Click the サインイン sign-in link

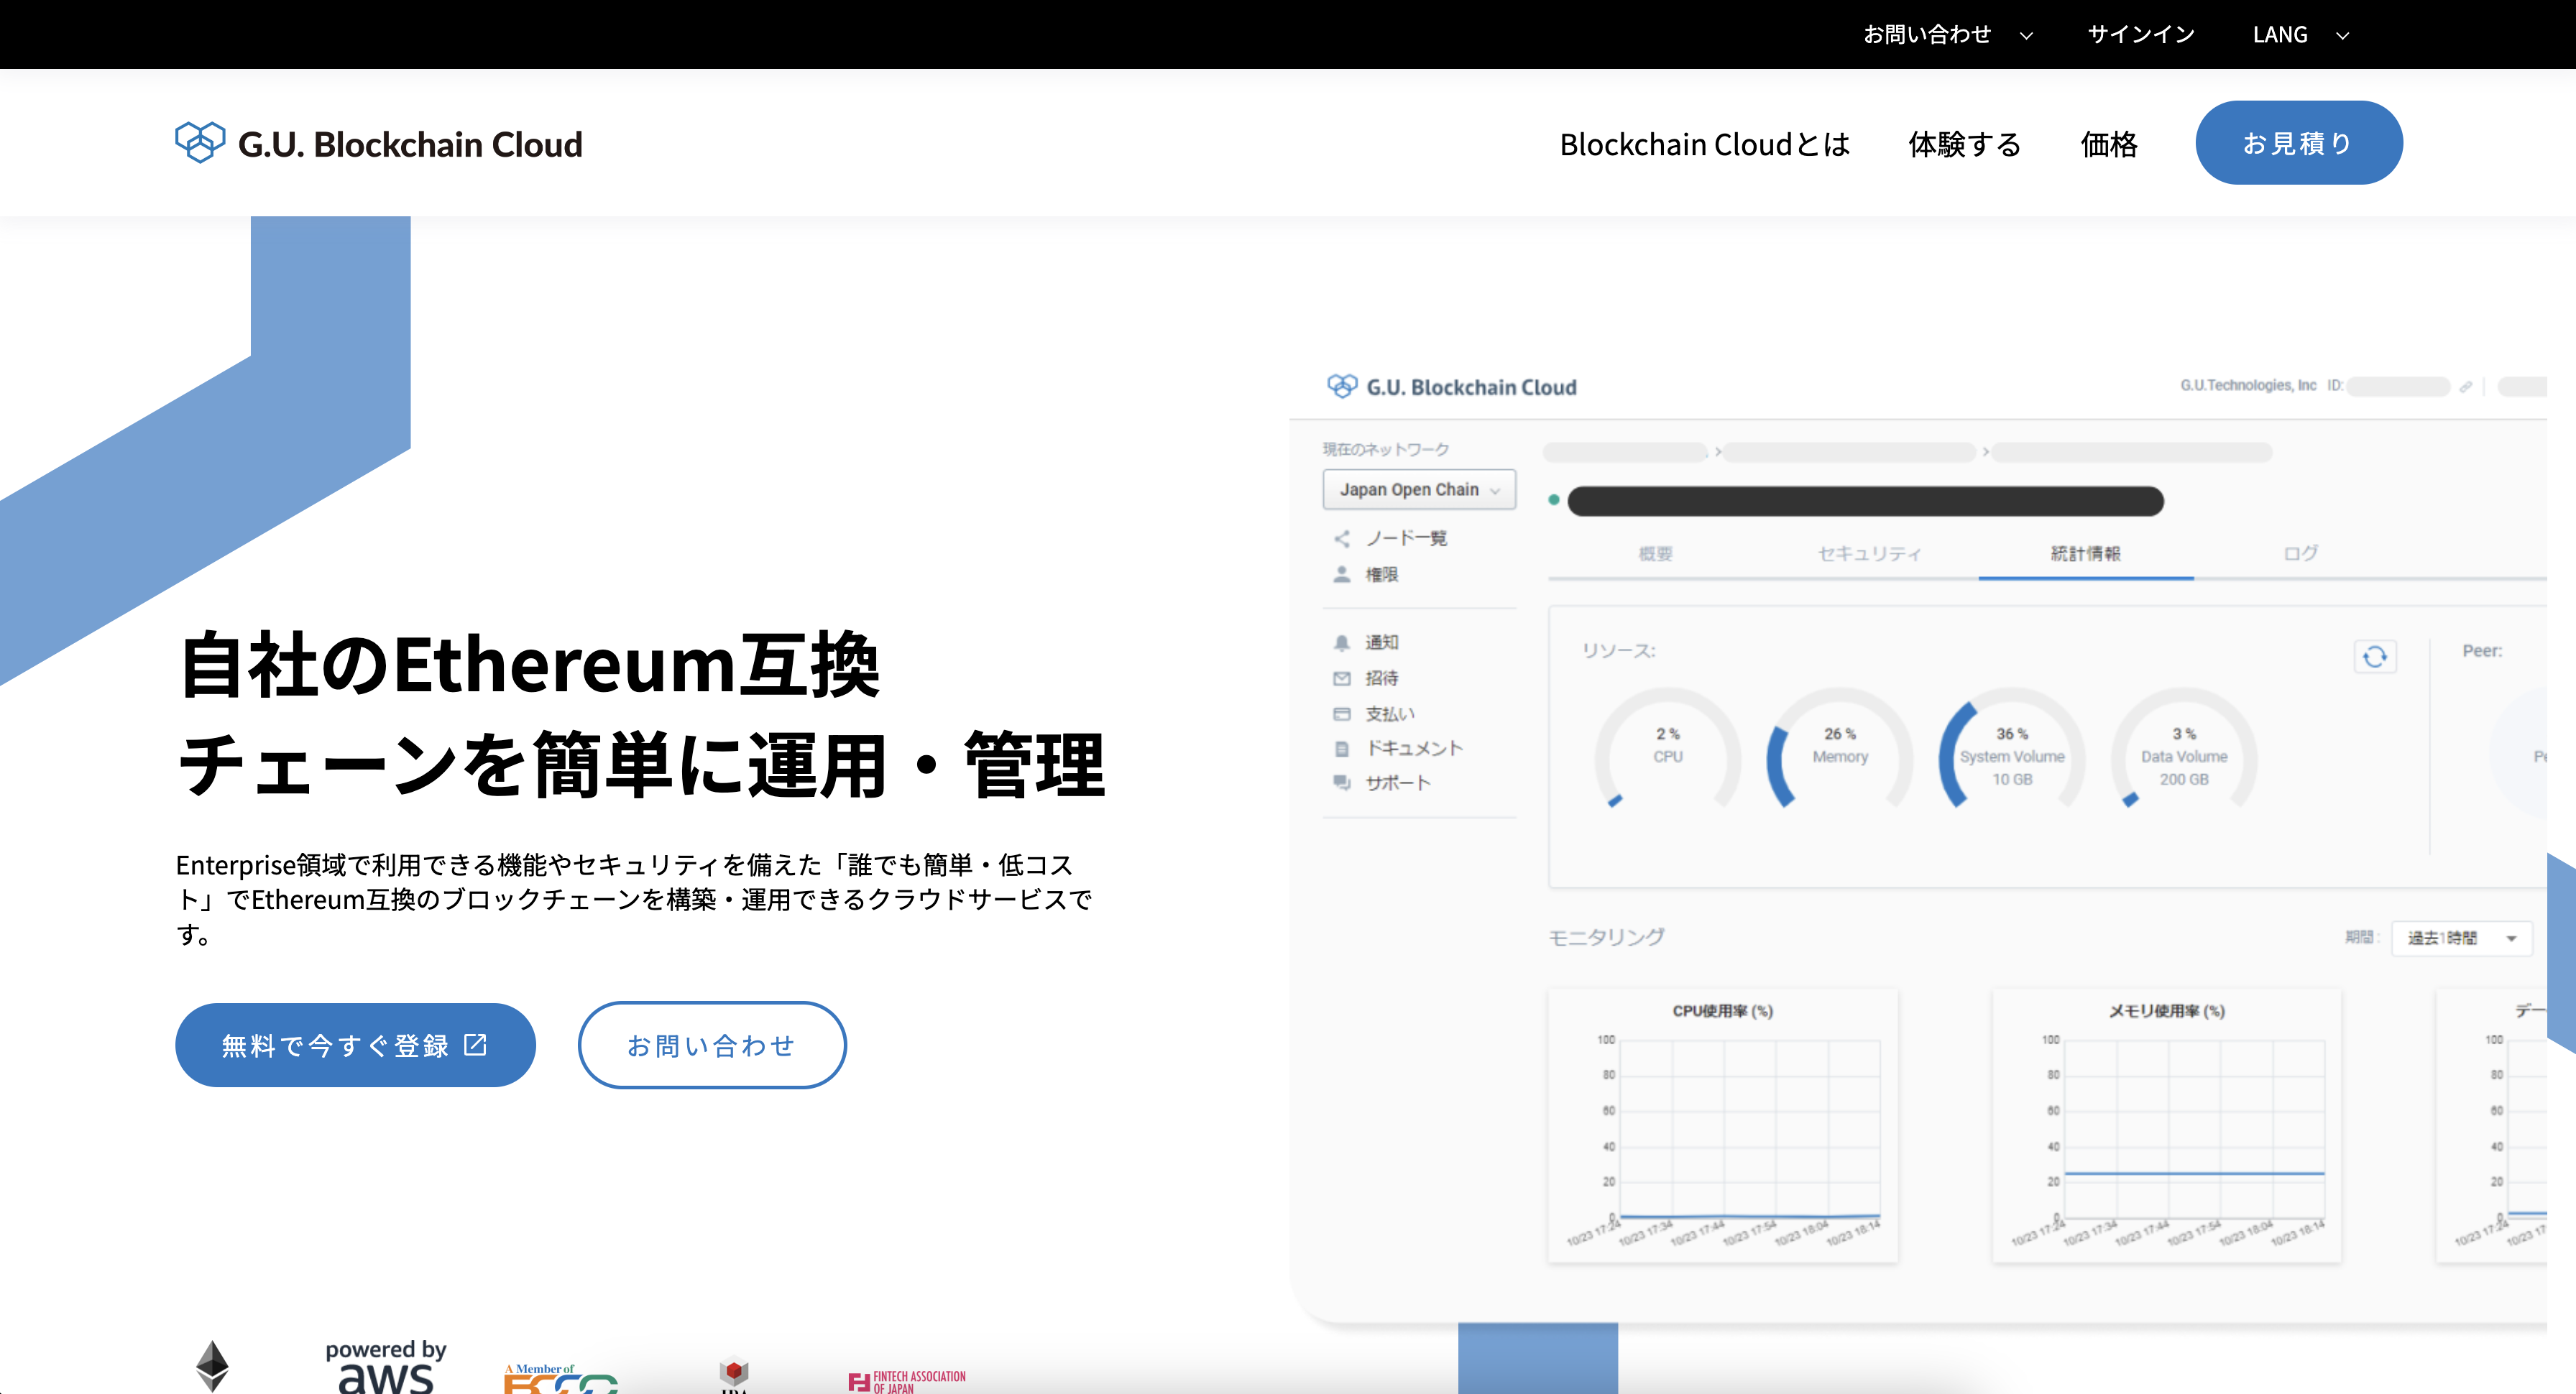click(2142, 34)
